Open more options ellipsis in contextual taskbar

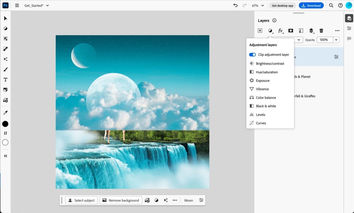click(x=175, y=200)
